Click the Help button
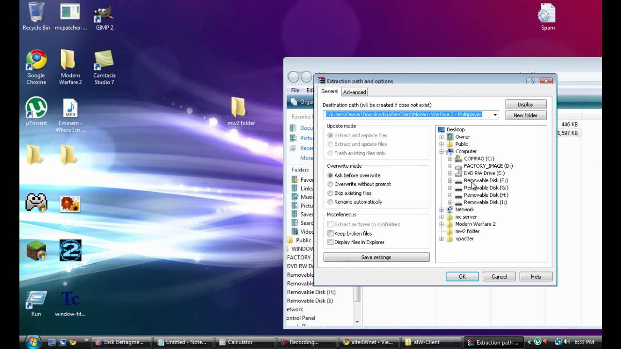 [x=536, y=277]
